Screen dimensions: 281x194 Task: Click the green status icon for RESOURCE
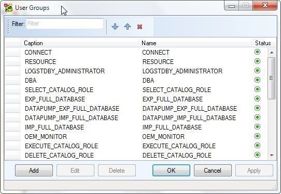point(257,61)
